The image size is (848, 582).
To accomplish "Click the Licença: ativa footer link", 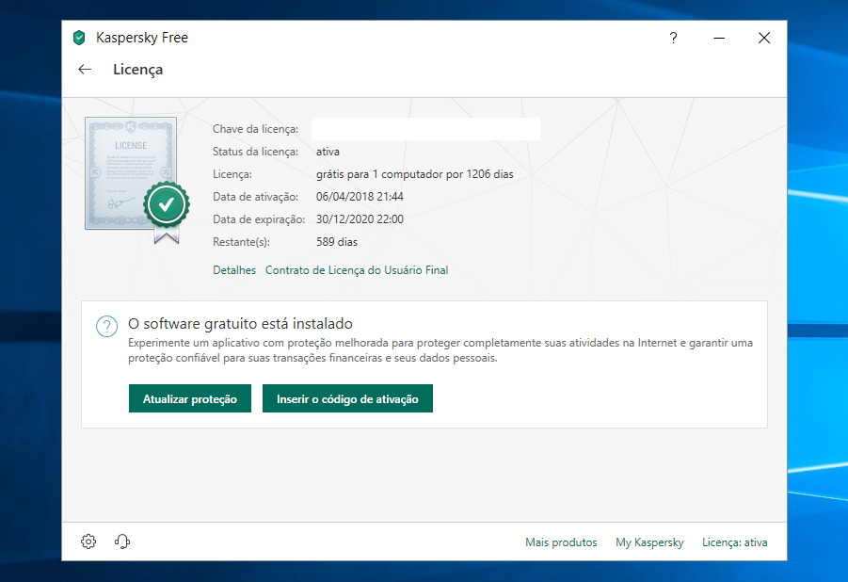I will pos(734,542).
